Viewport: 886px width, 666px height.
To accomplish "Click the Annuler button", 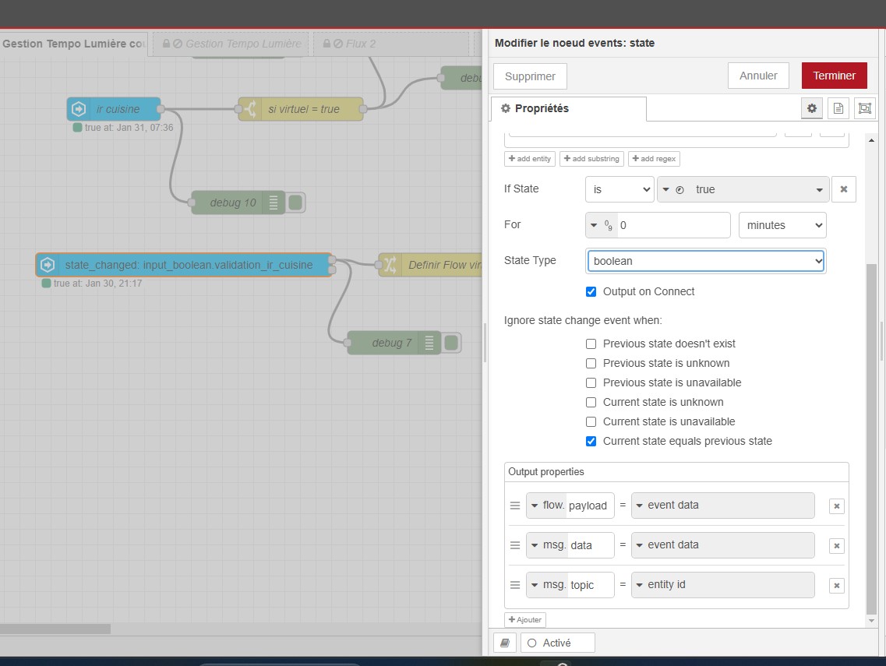I will [758, 76].
